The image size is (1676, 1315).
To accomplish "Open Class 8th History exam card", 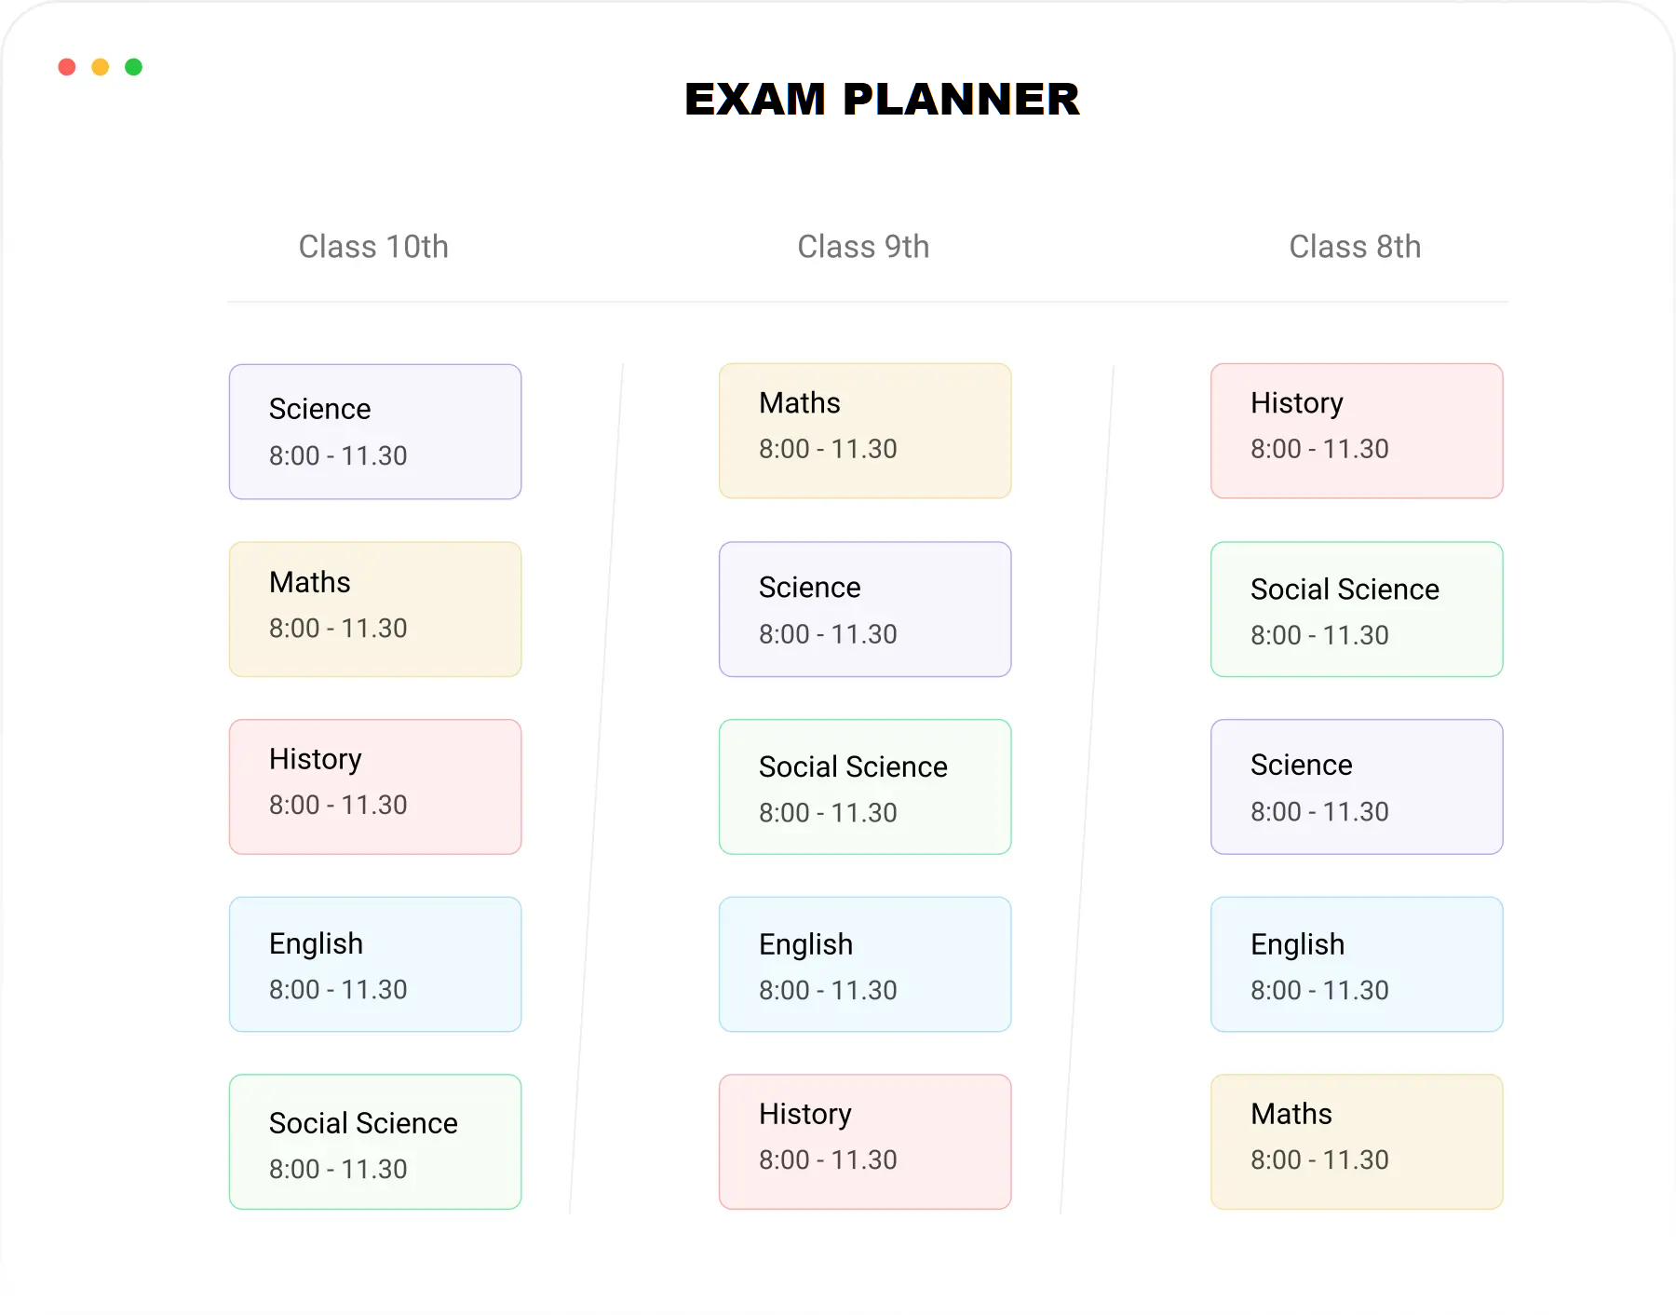I will (1357, 431).
